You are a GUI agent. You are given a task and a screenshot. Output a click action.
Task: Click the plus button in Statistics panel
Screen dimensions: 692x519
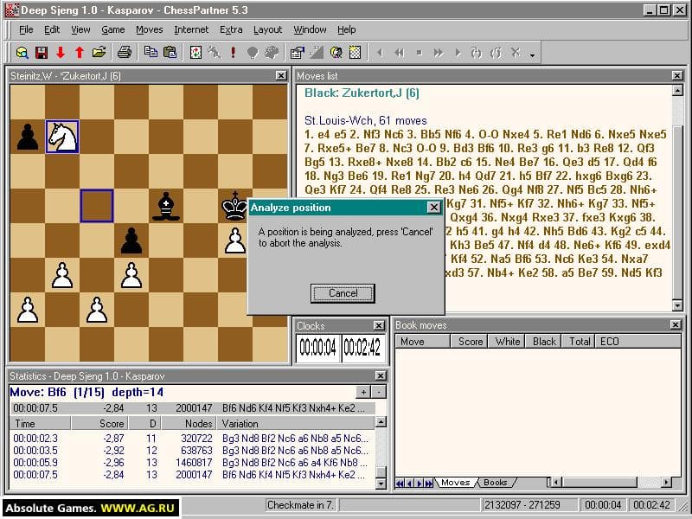pyautogui.click(x=363, y=392)
